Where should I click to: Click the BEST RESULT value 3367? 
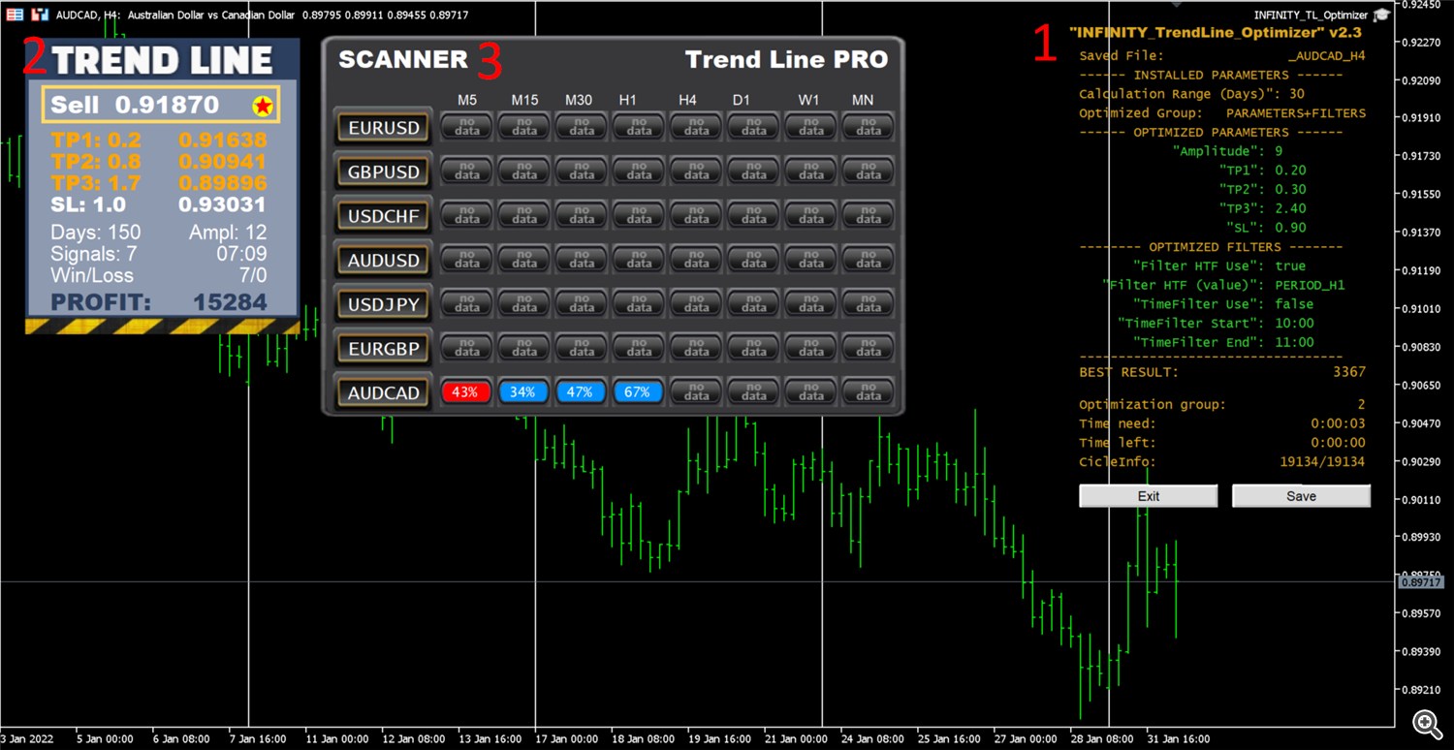point(1349,372)
